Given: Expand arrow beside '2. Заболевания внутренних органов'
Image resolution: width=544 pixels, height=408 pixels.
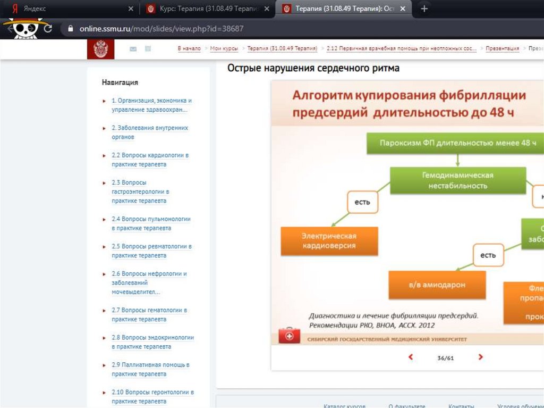Looking at the screenshot, I should [104, 128].
